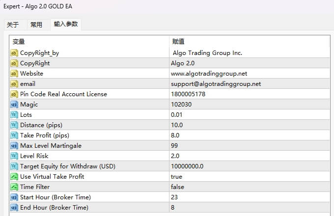Select the CopyRight variable name
Image resolution: width=334 pixels, height=216 pixels.
35,63
